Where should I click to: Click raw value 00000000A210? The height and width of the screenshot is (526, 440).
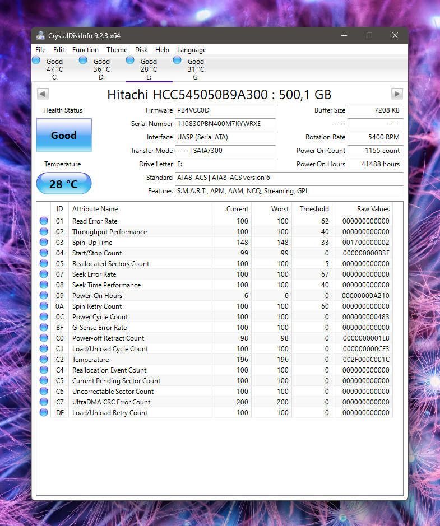(365, 296)
